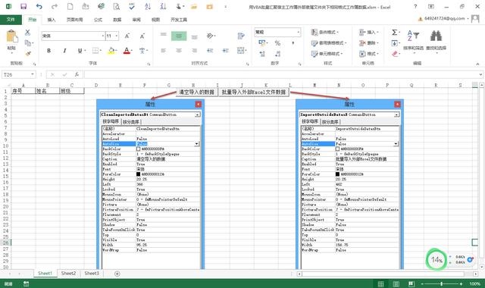Switch to Sheet3 worksheet tab
Image resolution: width=485 pixels, height=288 pixels.
pos(92,274)
